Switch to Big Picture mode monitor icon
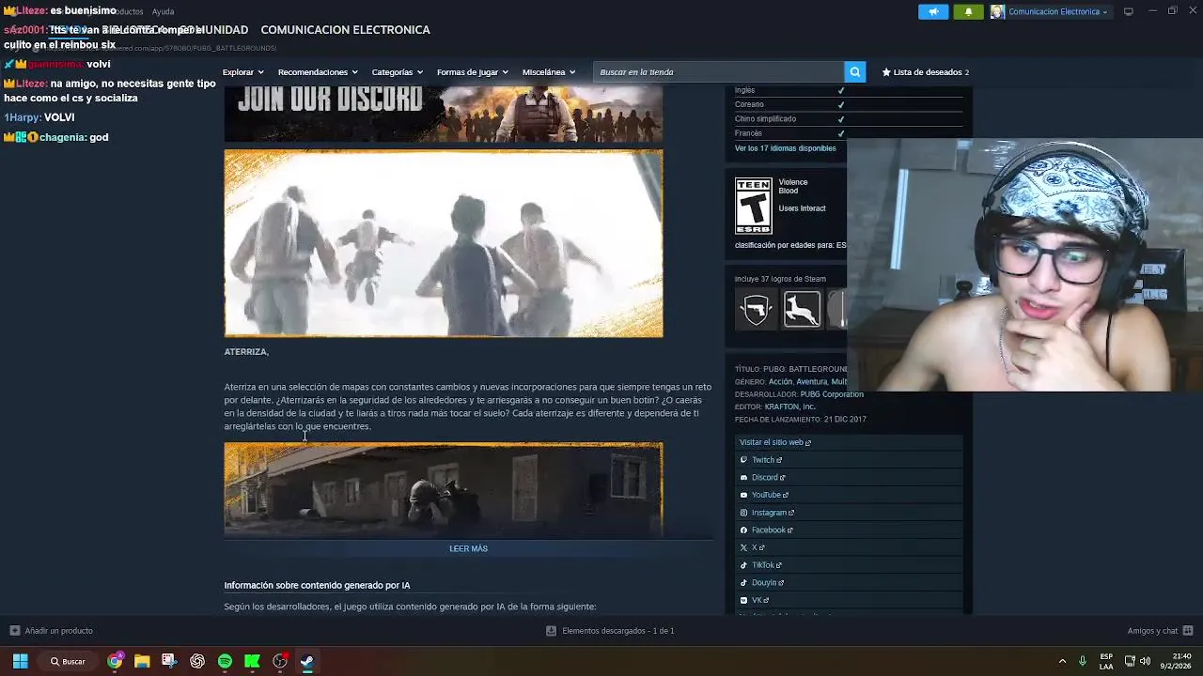1203x676 pixels. click(x=1129, y=11)
